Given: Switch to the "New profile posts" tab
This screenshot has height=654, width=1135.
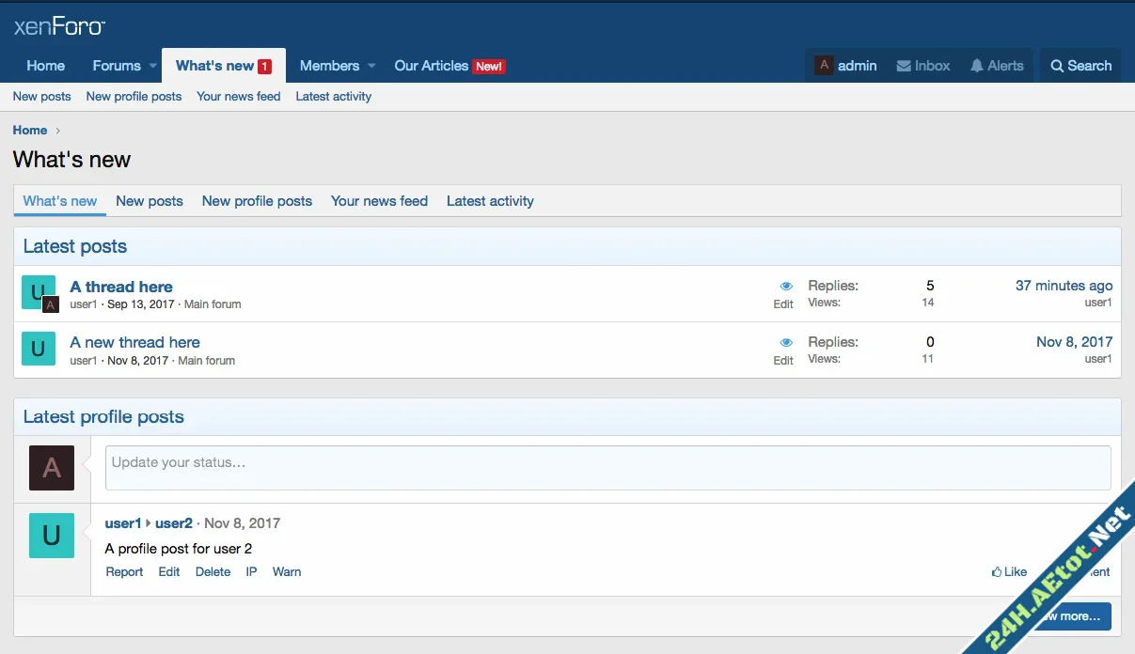Looking at the screenshot, I should coord(257,200).
